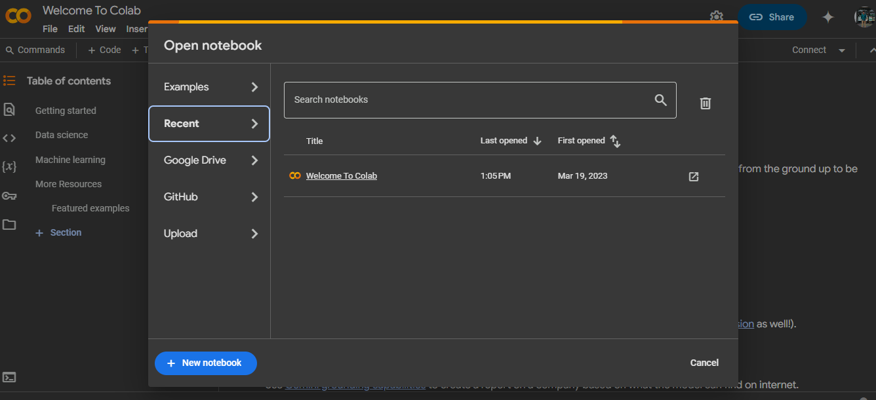
Task: Go to Featured examples subsection
Action: coord(90,208)
